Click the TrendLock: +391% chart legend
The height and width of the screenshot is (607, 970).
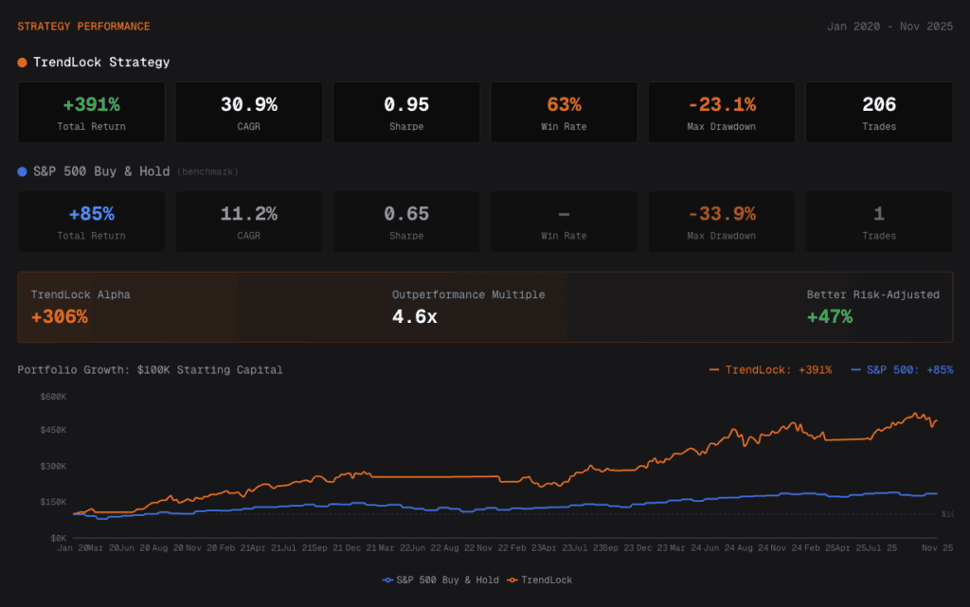coord(771,369)
